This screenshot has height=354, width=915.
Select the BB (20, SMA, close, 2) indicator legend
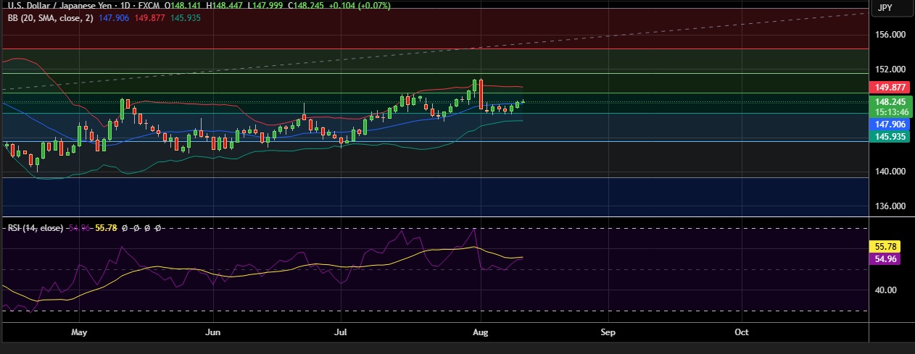(49, 17)
